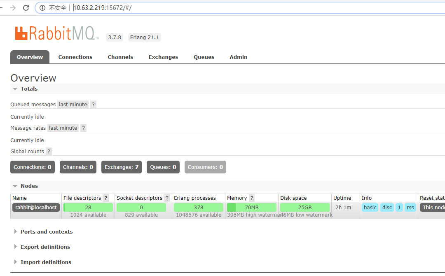445x276 pixels.
Task: Open help for Message rates
Action: (83, 128)
